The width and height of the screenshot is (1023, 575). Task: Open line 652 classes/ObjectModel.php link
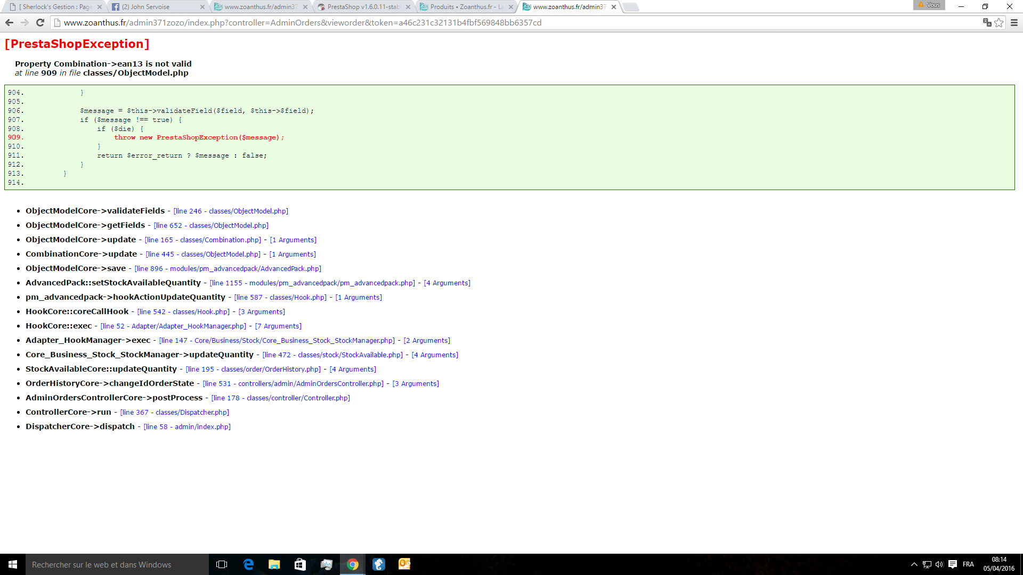[x=211, y=226]
